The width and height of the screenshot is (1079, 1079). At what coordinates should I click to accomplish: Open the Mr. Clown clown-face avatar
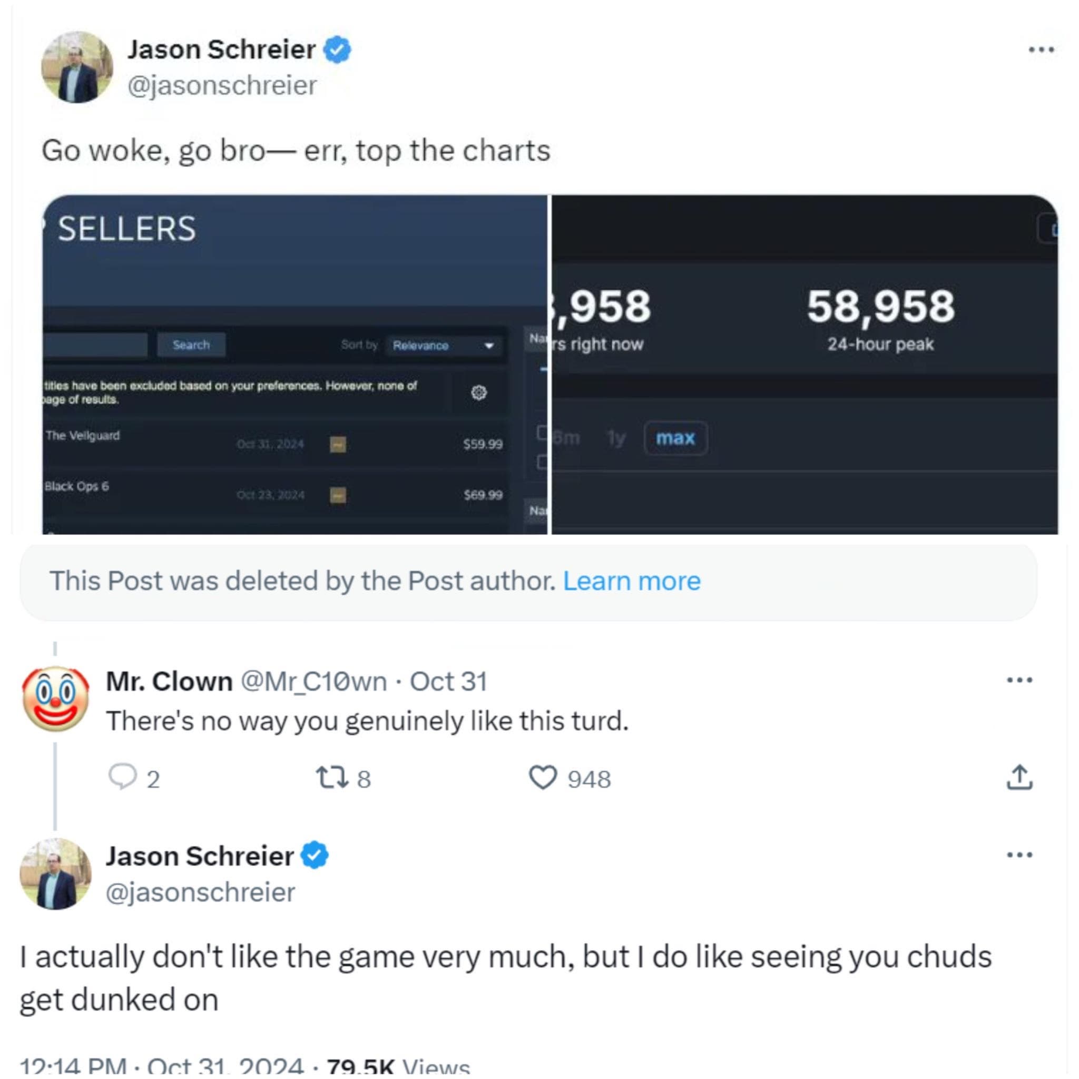click(x=55, y=699)
